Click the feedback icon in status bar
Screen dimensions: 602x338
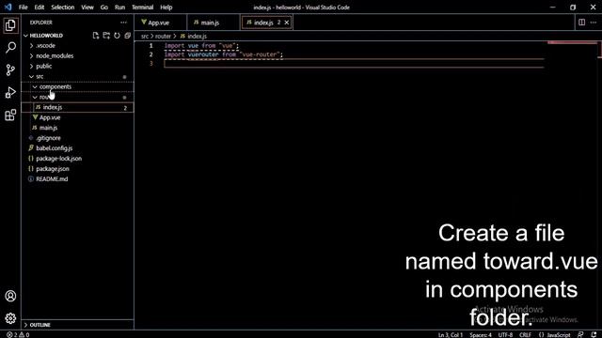pyautogui.click(x=580, y=334)
